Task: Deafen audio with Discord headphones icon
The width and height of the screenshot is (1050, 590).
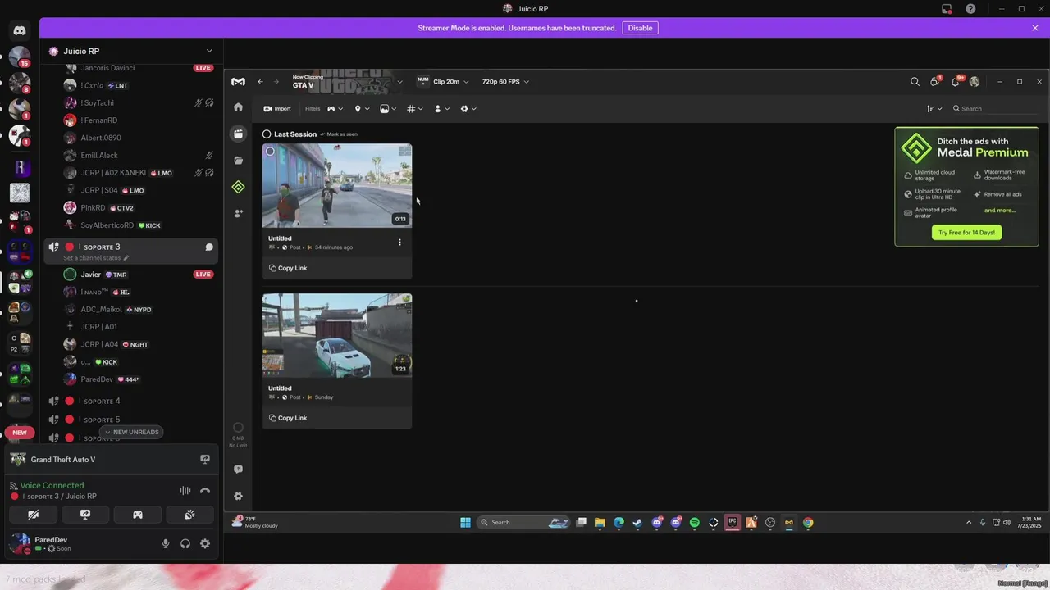Action: click(x=185, y=543)
